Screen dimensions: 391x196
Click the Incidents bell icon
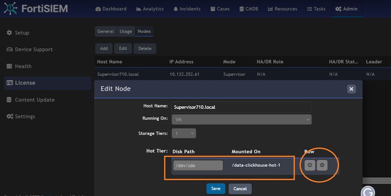click(x=176, y=9)
